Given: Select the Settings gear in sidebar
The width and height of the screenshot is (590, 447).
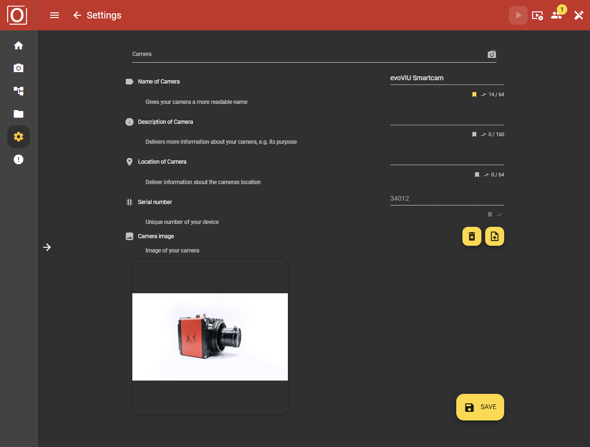Looking at the screenshot, I should point(18,137).
